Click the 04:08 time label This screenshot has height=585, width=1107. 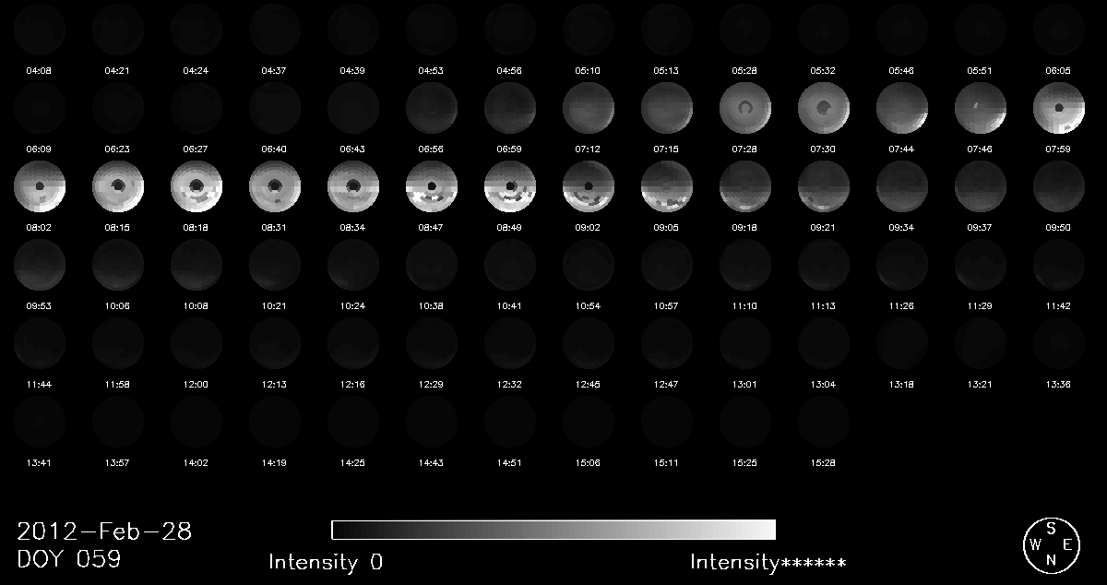(x=40, y=70)
